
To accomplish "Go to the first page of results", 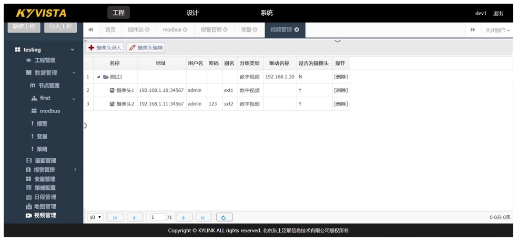I will [x=115, y=217].
